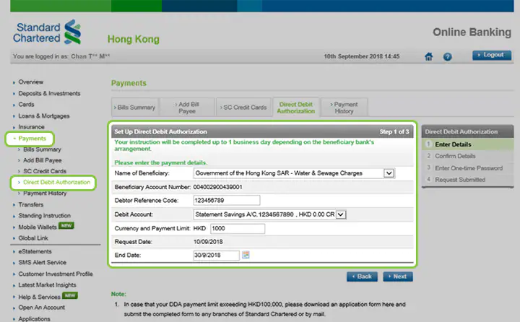Open the End Date calendar picker

point(246,255)
